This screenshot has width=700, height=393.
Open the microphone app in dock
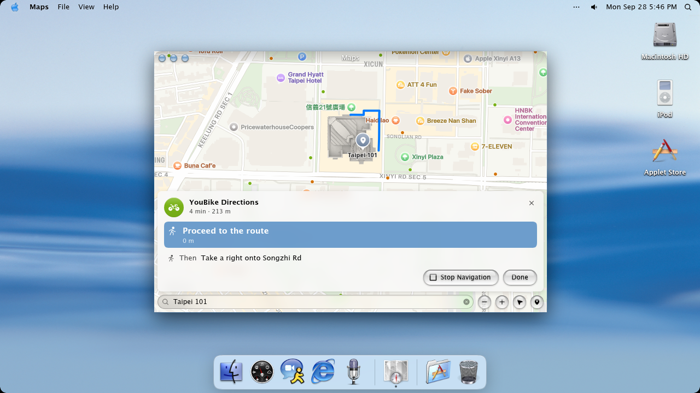[353, 372]
